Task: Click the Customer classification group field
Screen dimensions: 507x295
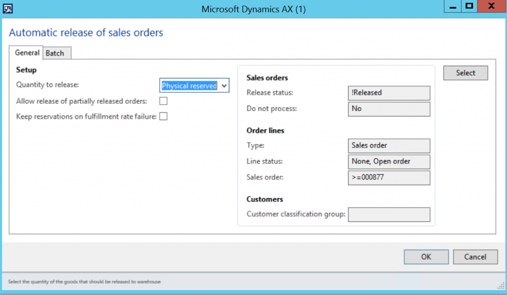Action: pyautogui.click(x=389, y=214)
